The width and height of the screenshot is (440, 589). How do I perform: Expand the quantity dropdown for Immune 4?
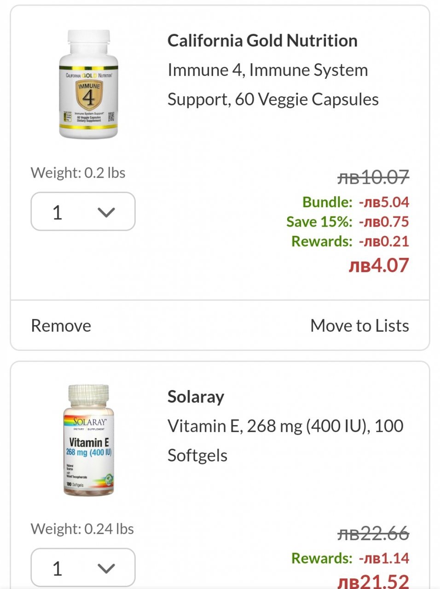[x=83, y=211]
